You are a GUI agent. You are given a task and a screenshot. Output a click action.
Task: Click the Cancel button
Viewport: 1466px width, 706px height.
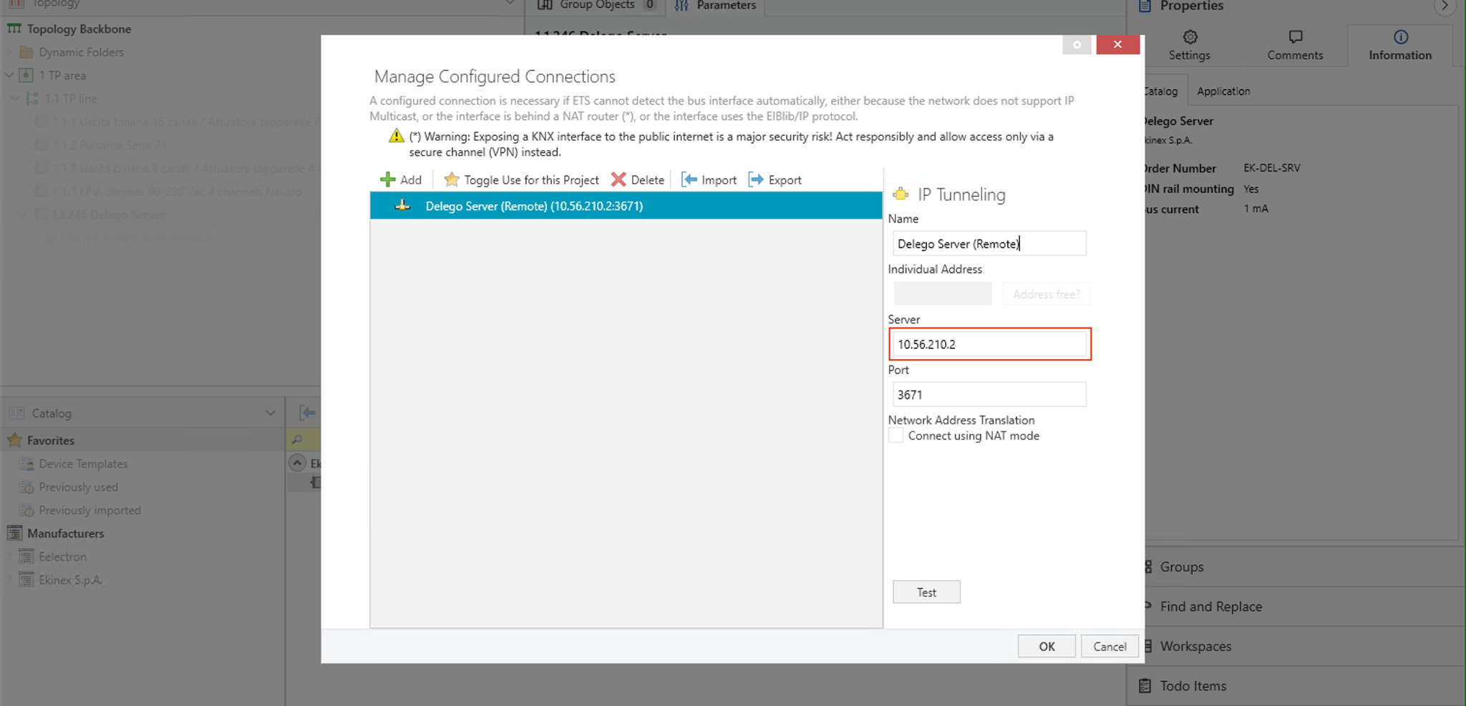[1110, 646]
